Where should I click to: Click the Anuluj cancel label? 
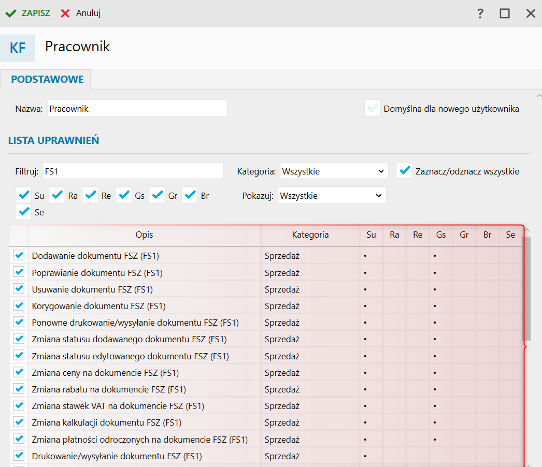point(88,13)
